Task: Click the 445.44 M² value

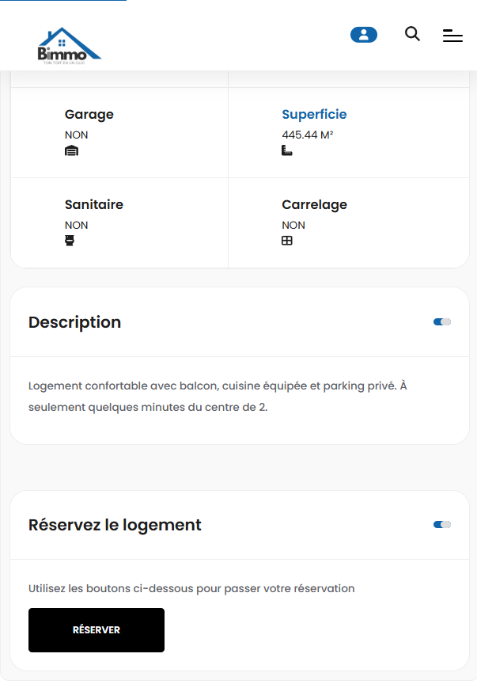Action: coord(307,135)
